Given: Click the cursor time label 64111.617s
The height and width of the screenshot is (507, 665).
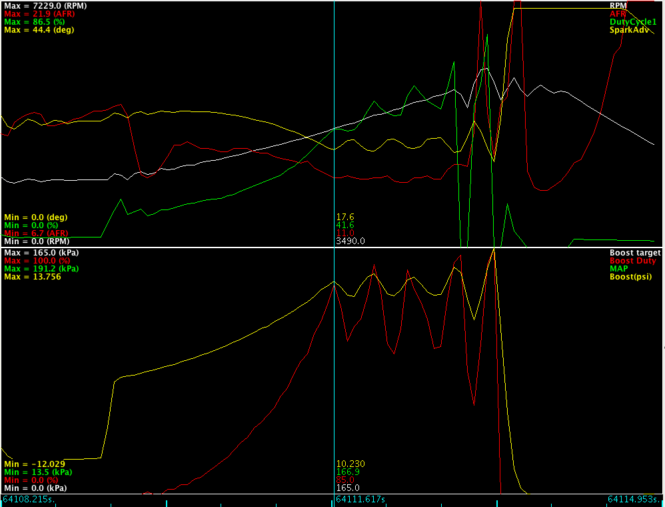Looking at the screenshot, I should (x=360, y=499).
